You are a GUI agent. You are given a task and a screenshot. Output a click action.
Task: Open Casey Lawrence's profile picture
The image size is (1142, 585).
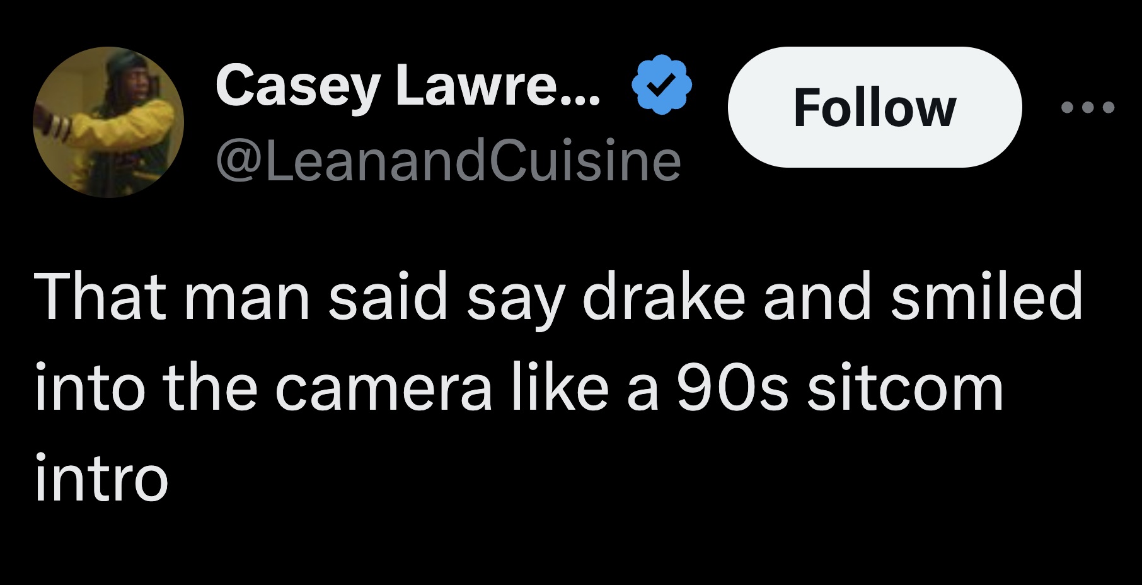(108, 122)
